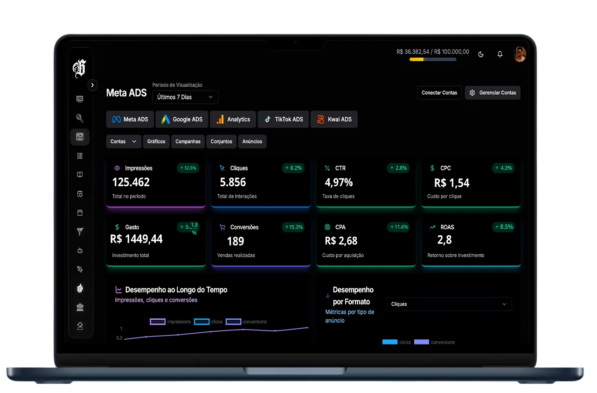Viewport: 597px width, 393px height.
Task: Open the notifications bell
Action: click(500, 54)
